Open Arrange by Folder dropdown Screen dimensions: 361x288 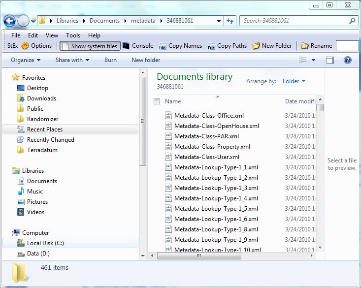294,81
